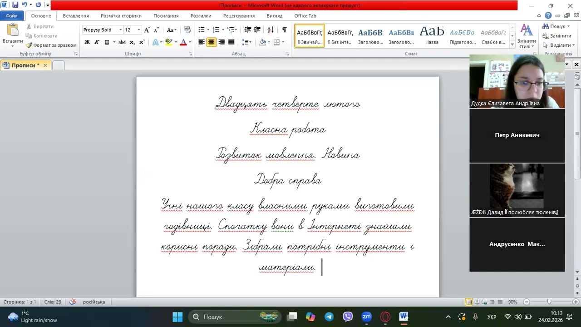Image resolution: width=581 pixels, height=327 pixels.
Task: Click the Undo icon in title bar
Action: point(25,5)
